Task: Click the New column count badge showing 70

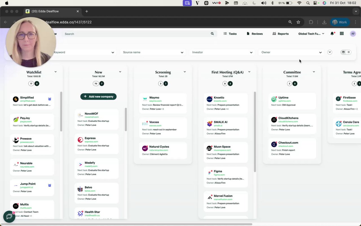Action: point(96,84)
